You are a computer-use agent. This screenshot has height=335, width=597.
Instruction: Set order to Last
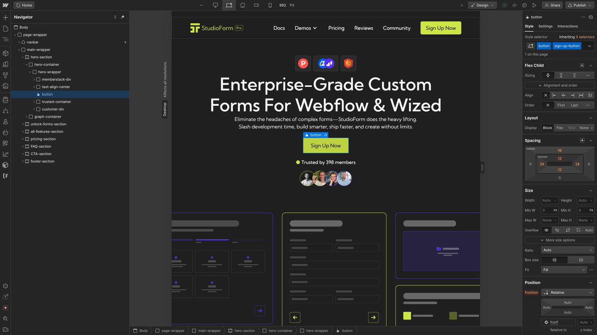pyautogui.click(x=574, y=105)
